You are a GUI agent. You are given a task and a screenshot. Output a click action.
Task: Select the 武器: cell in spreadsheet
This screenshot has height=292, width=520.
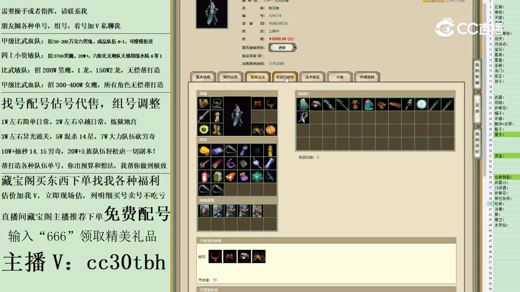pos(507,97)
